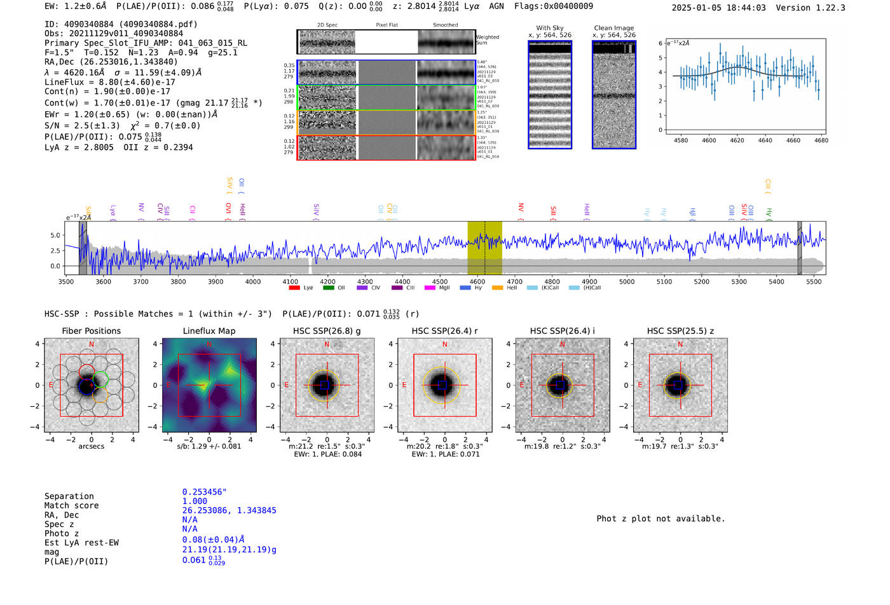The height and width of the screenshot is (605, 890).
Task: Click the magenta CII line label
Action: point(193,212)
